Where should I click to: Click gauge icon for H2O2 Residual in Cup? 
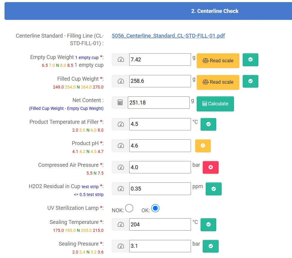pos(121,189)
